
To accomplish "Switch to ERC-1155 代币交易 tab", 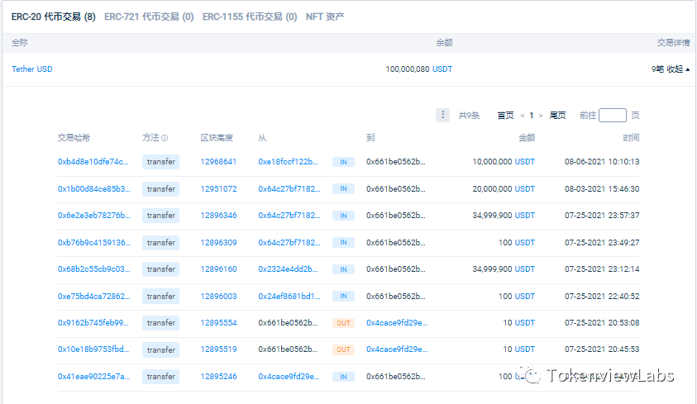I will pos(250,17).
